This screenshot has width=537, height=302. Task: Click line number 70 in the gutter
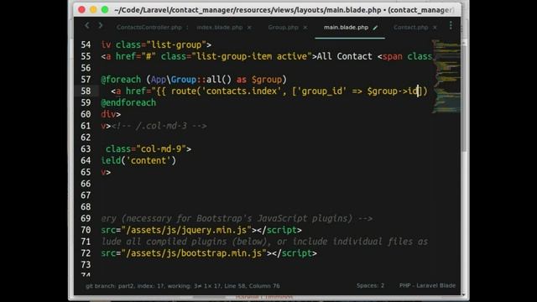pos(86,230)
